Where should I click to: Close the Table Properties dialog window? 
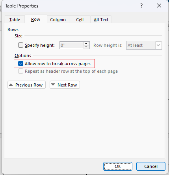[x=159, y=6]
